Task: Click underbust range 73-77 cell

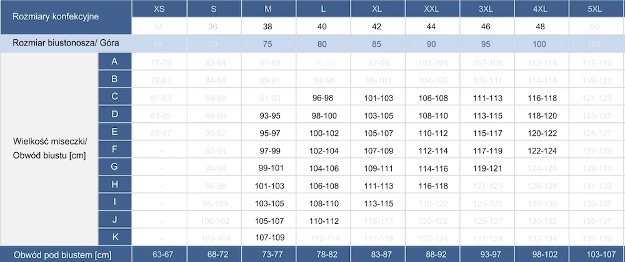Action: pos(268,255)
